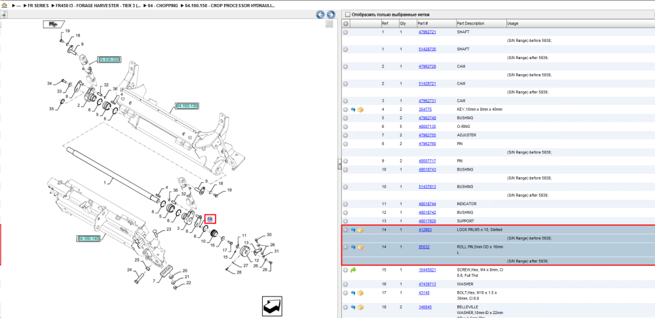Open part number link 48007135

427,127
